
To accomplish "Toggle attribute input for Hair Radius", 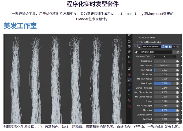I will (x=178, y=70).
